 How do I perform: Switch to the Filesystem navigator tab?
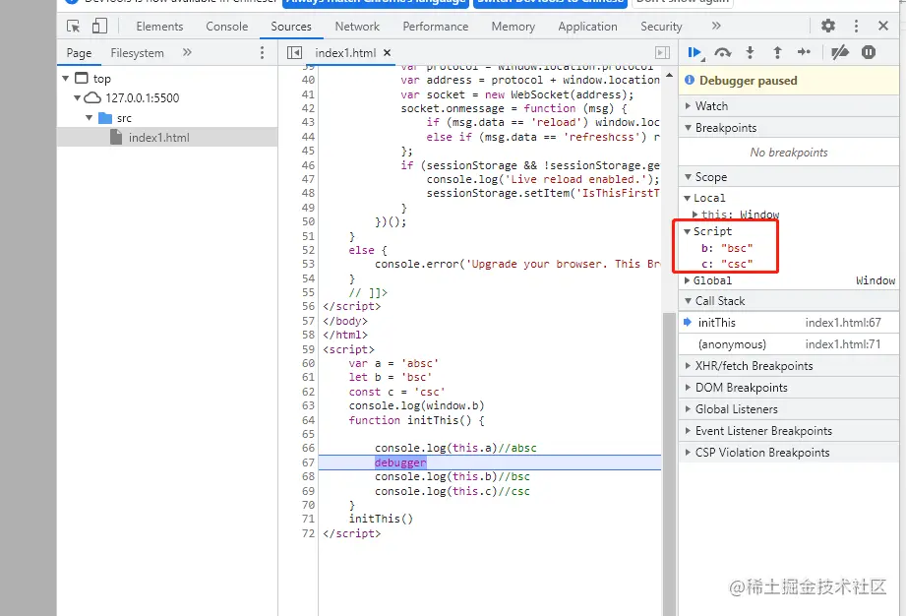[x=137, y=53]
